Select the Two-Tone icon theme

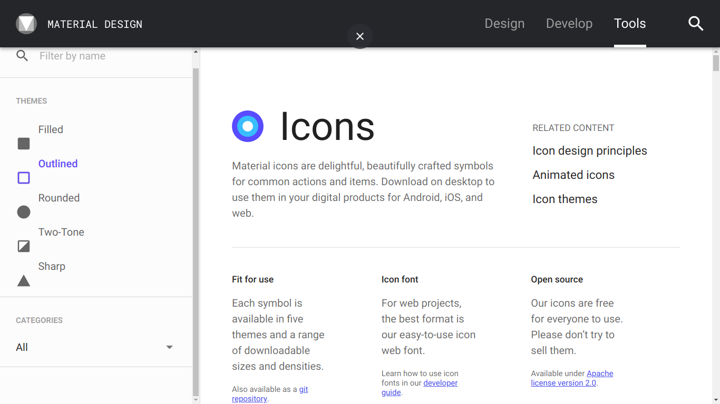61,231
